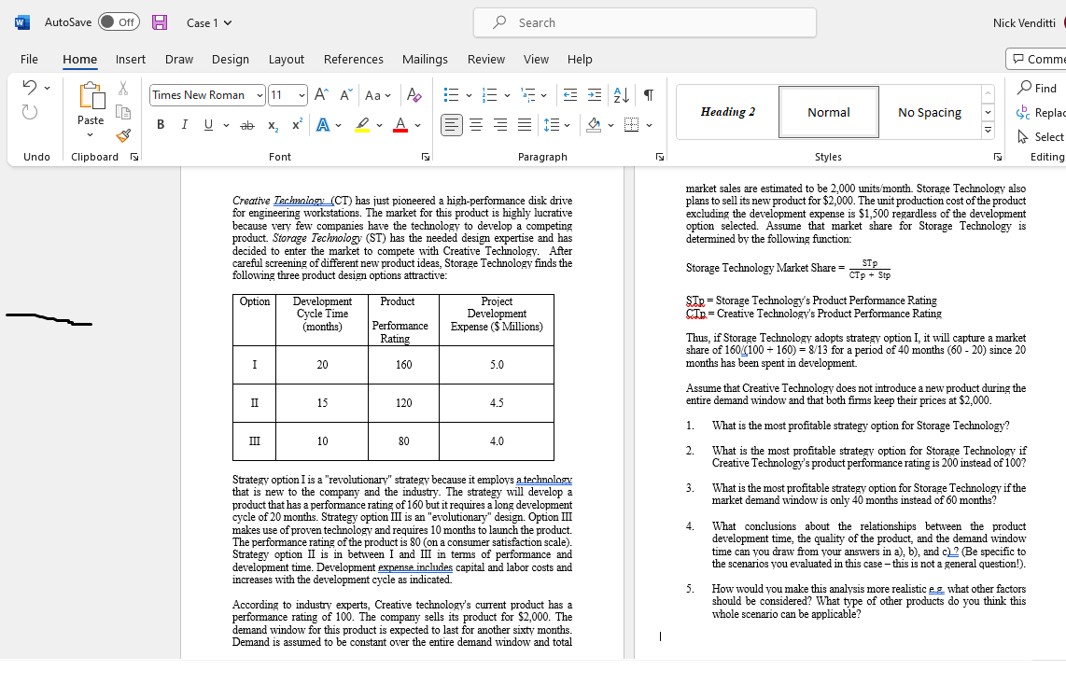Click the Strikethrough icon
Viewport: 1066px width, 685px height.
click(x=245, y=123)
